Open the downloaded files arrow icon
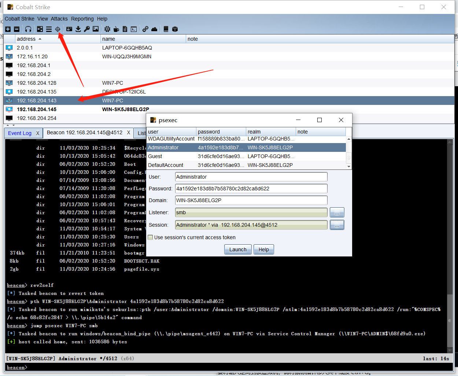Screen dimensions: 458x376 78,29
